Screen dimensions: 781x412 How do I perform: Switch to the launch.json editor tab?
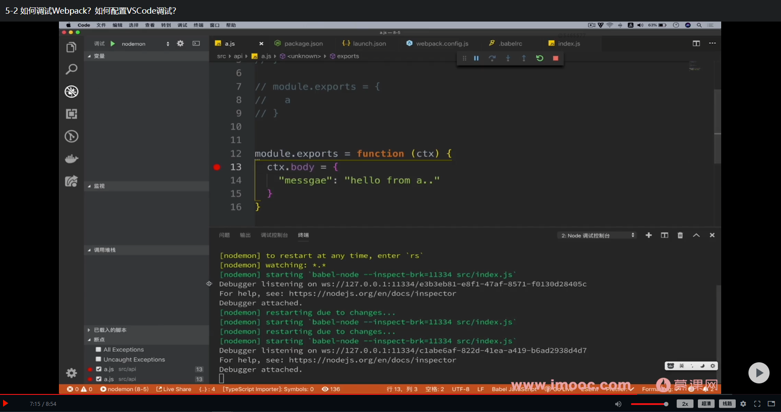(369, 44)
